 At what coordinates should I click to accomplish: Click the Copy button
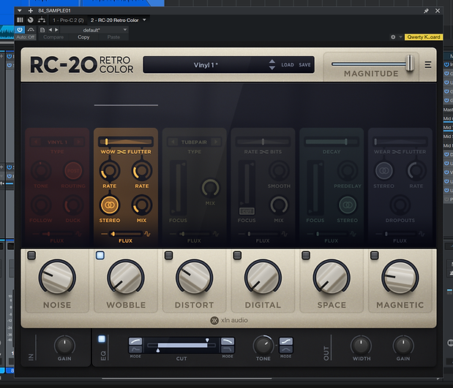(83, 37)
